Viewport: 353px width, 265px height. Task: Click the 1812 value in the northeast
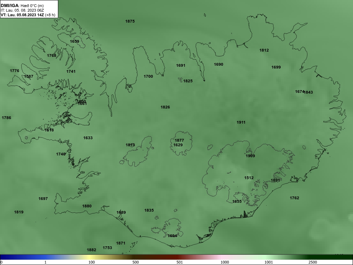(x=264, y=50)
